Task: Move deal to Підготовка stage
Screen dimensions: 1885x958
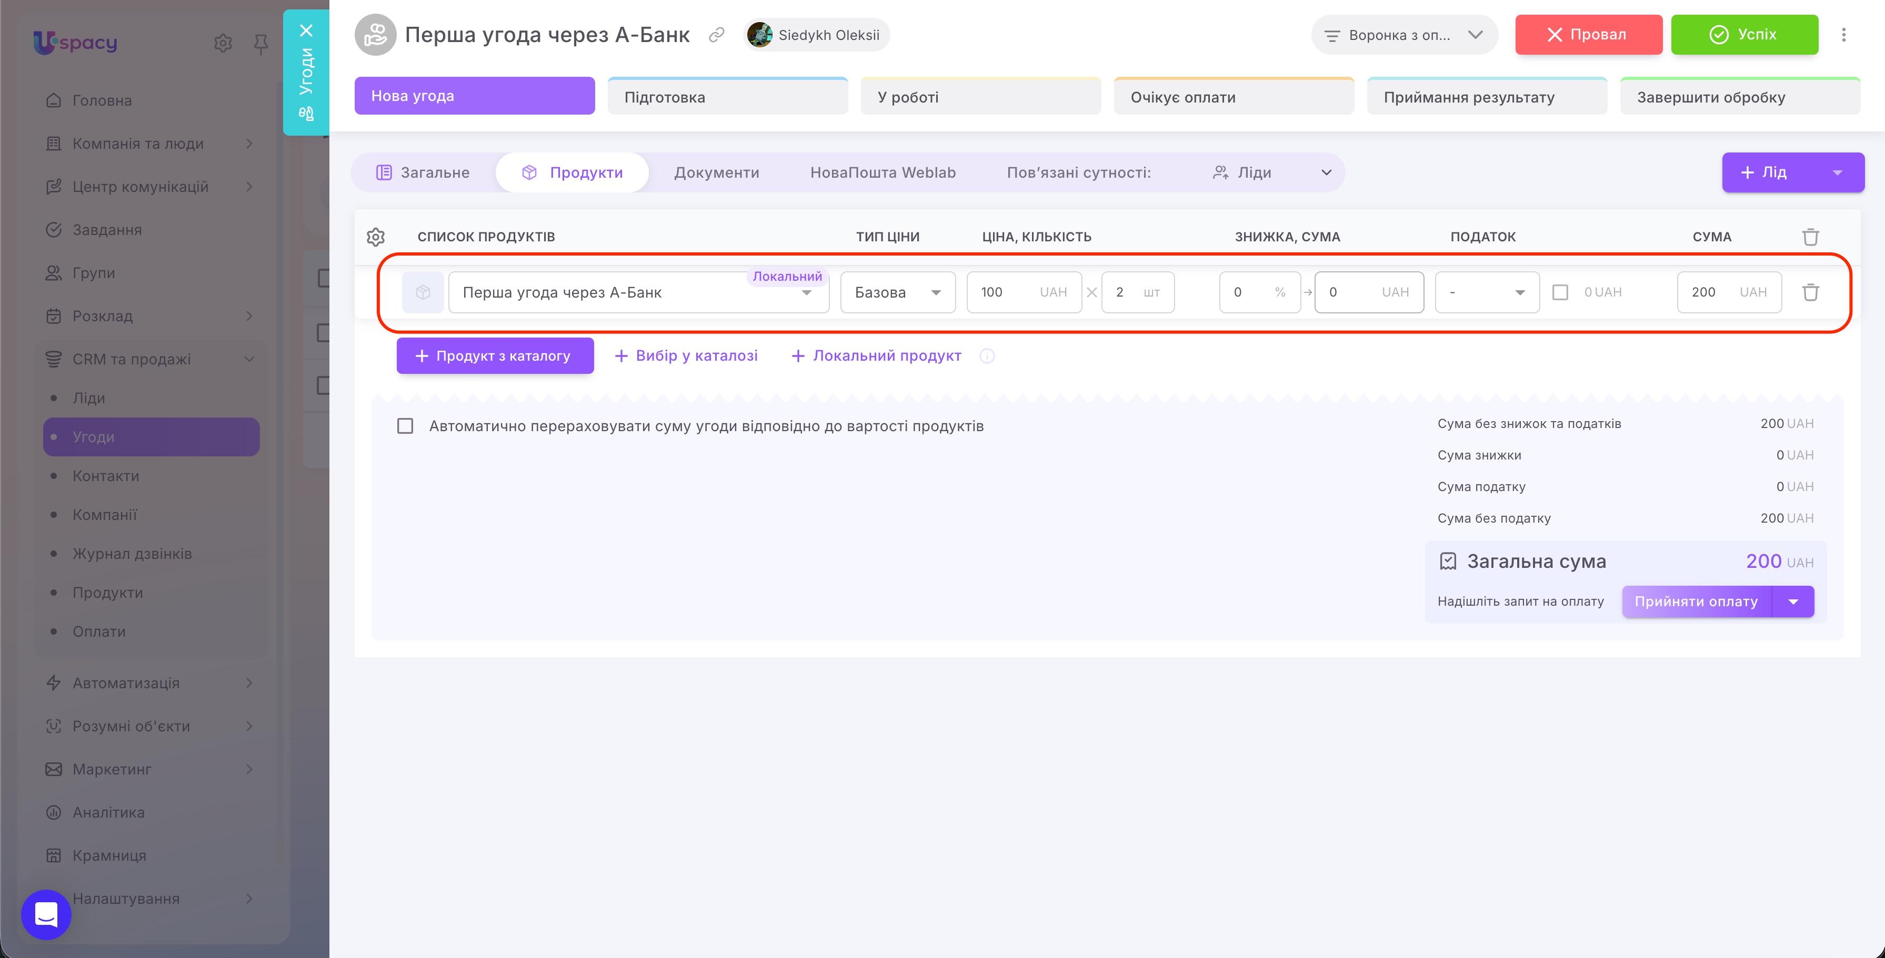Action: pos(727,97)
